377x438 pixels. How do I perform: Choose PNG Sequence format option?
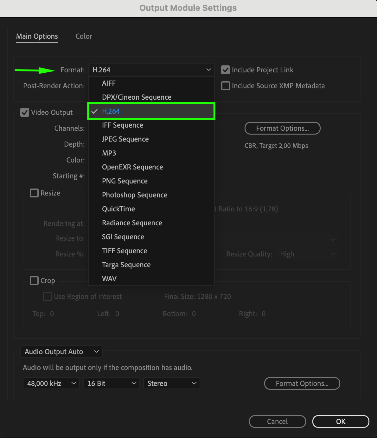(x=125, y=181)
